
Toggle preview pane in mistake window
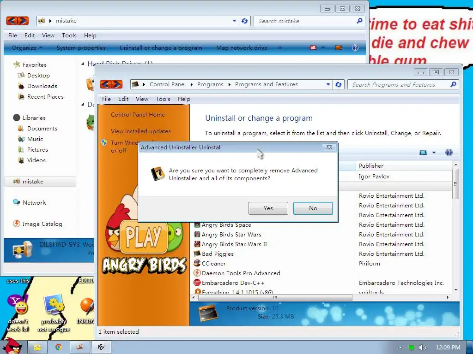pyautogui.click(x=339, y=47)
